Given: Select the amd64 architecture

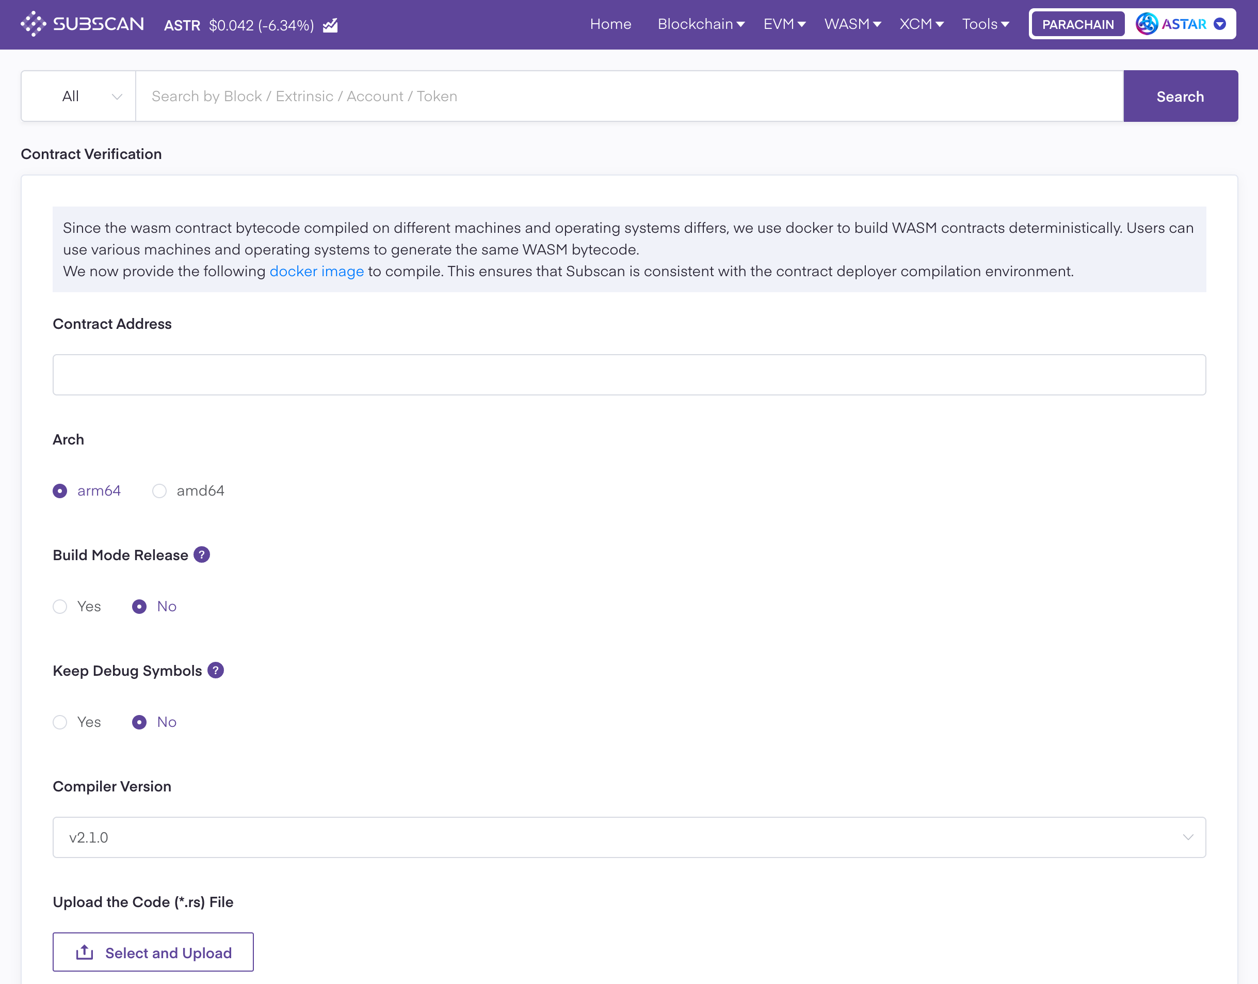Looking at the screenshot, I should tap(159, 491).
